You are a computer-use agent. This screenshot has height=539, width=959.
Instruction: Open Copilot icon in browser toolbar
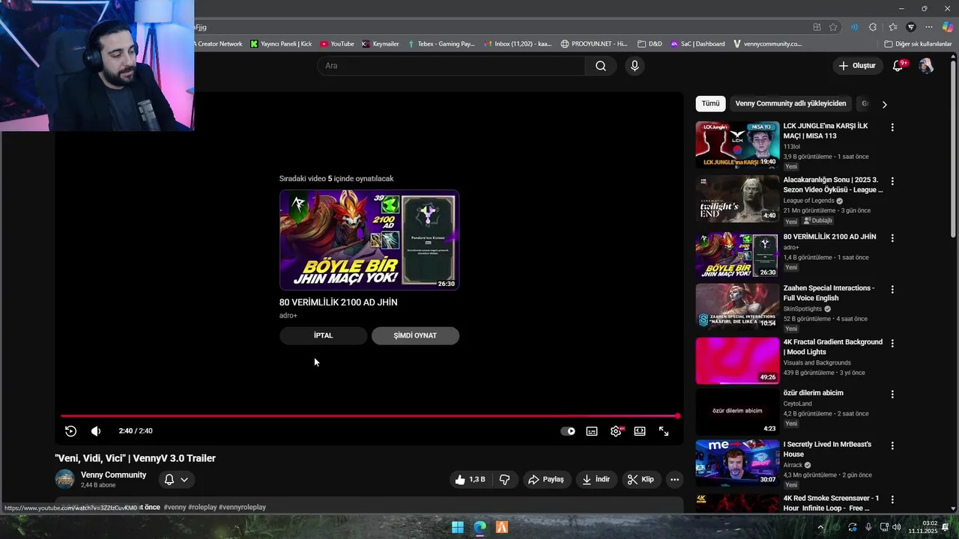948,27
